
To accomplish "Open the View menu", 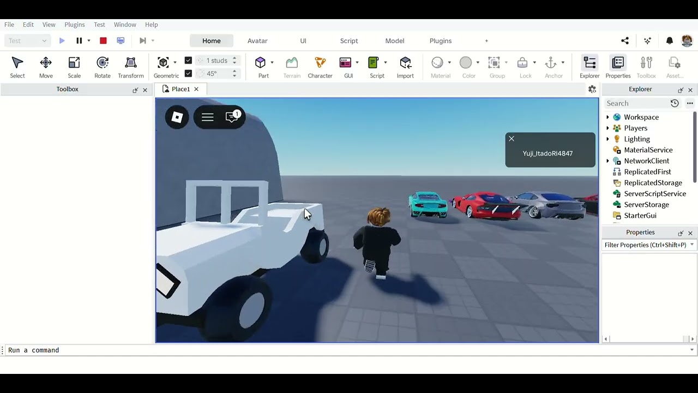I will coord(49,25).
